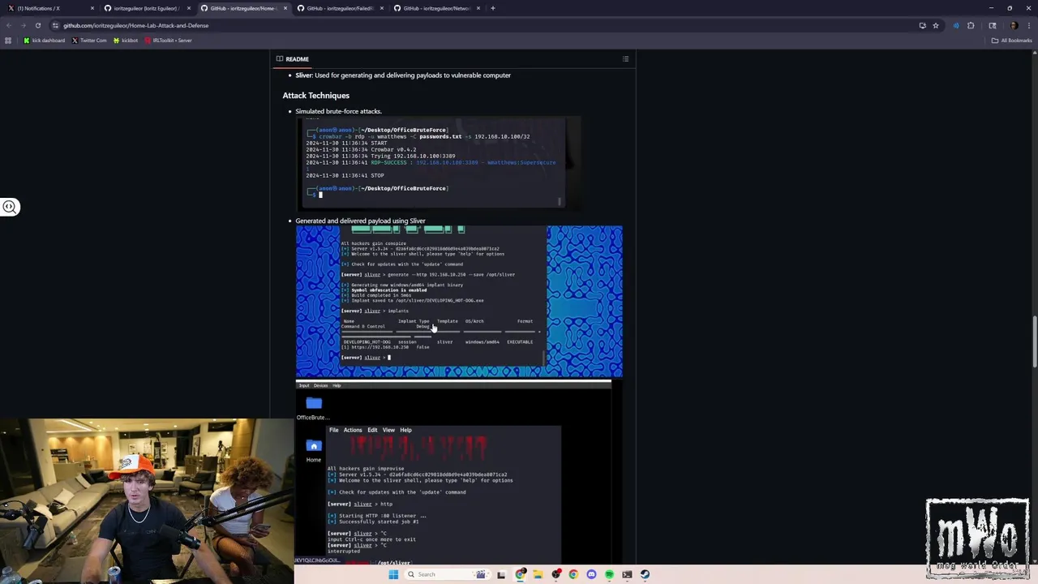Screen dimensions: 1038x584
Task: Open the Actions menu in the terminal image
Action: click(353, 430)
